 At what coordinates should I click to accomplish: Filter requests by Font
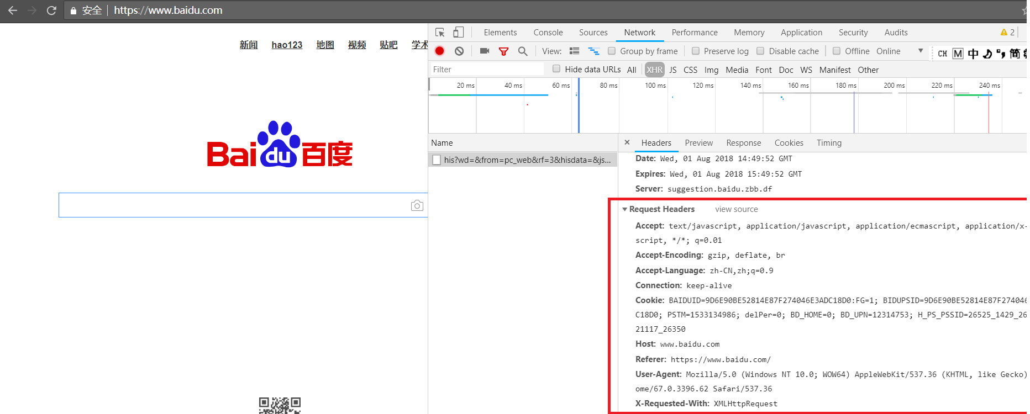pyautogui.click(x=764, y=70)
